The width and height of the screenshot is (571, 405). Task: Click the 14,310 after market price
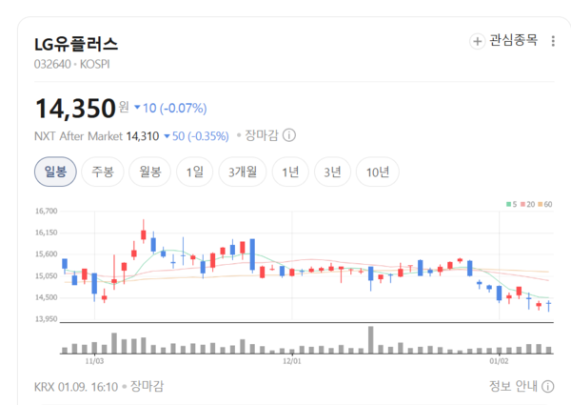click(143, 136)
